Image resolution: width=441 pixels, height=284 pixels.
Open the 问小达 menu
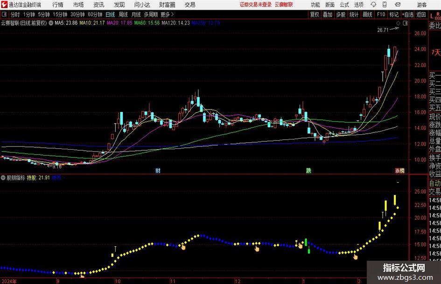pyautogui.click(x=142, y=5)
